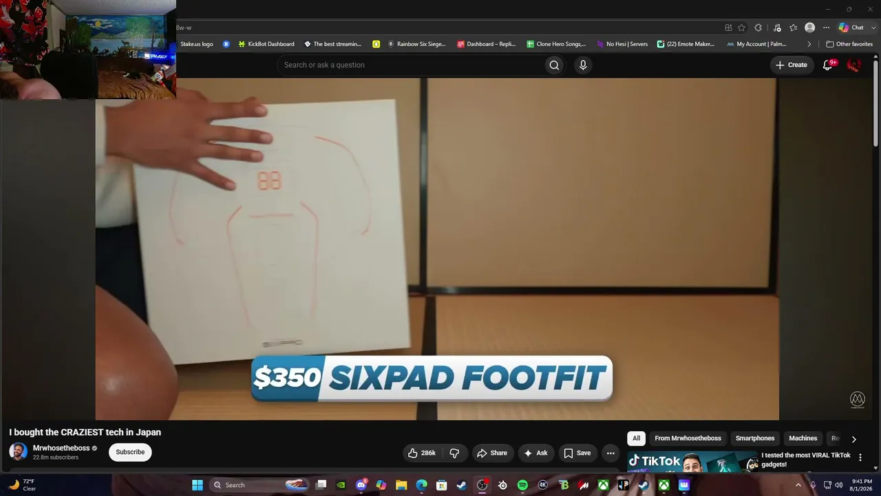Open title 'I tested the most VIRAL TikTok gadgets!'
The width and height of the screenshot is (881, 496).
(x=806, y=459)
